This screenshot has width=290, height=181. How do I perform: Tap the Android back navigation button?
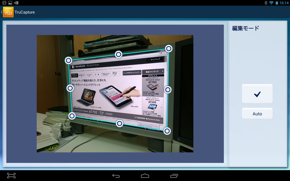click(x=116, y=176)
